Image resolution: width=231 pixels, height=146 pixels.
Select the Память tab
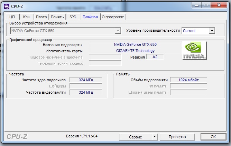pyautogui.click(x=57, y=17)
